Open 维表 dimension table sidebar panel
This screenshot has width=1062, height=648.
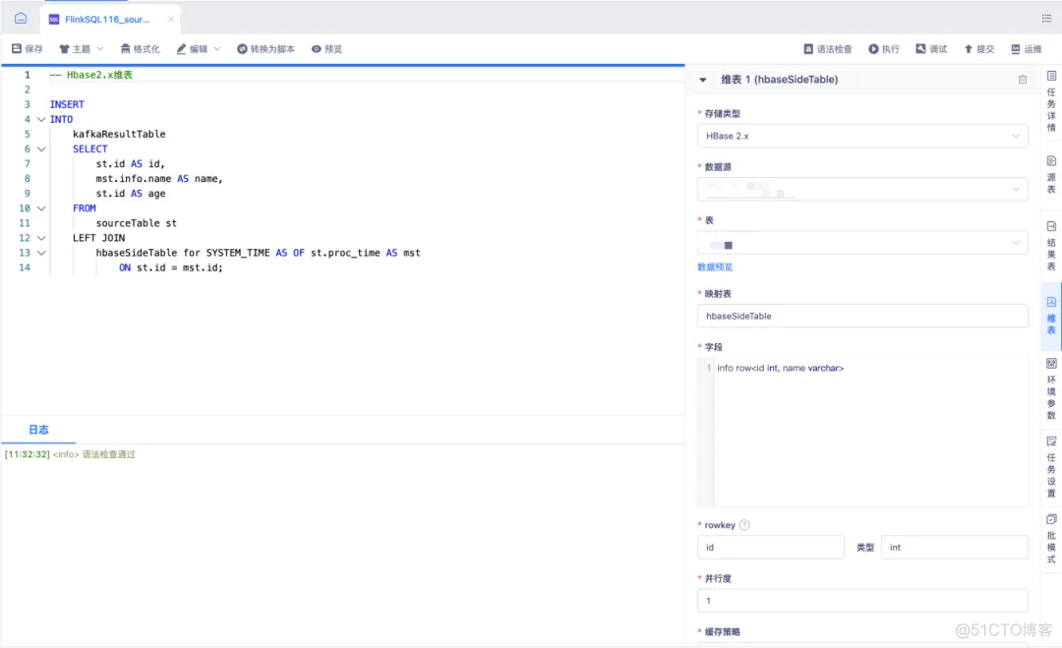[x=1051, y=317]
